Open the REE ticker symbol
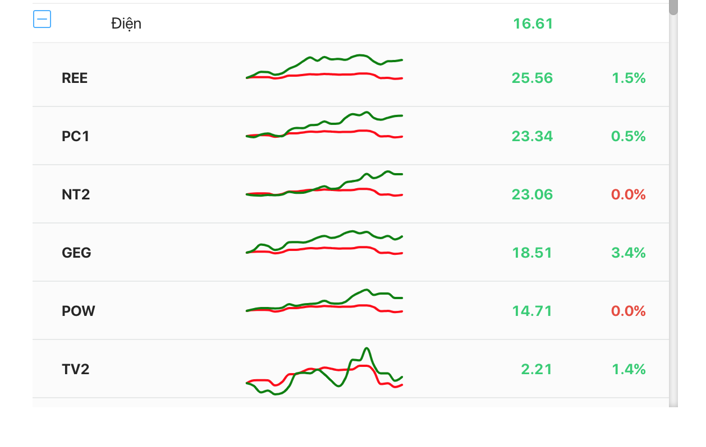 [75, 78]
